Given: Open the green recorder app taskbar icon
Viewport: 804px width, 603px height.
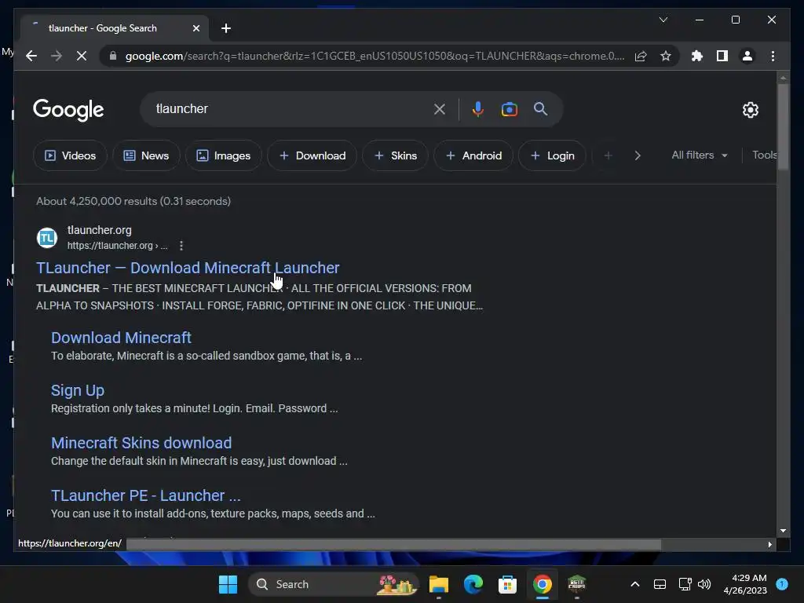Looking at the screenshot, I should [577, 584].
